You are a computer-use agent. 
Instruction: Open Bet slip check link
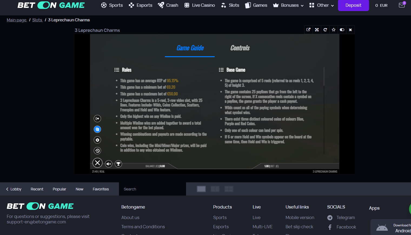click(299, 227)
